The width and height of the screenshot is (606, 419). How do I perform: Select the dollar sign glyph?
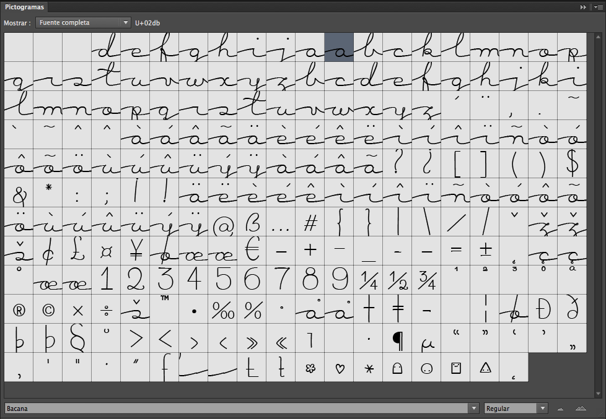coord(572,163)
